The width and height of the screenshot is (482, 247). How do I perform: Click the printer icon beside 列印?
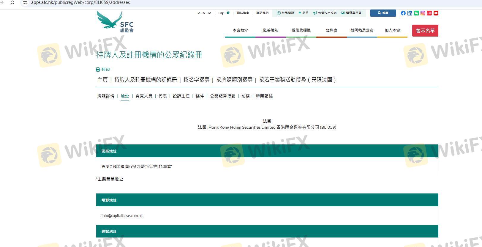[98, 70]
